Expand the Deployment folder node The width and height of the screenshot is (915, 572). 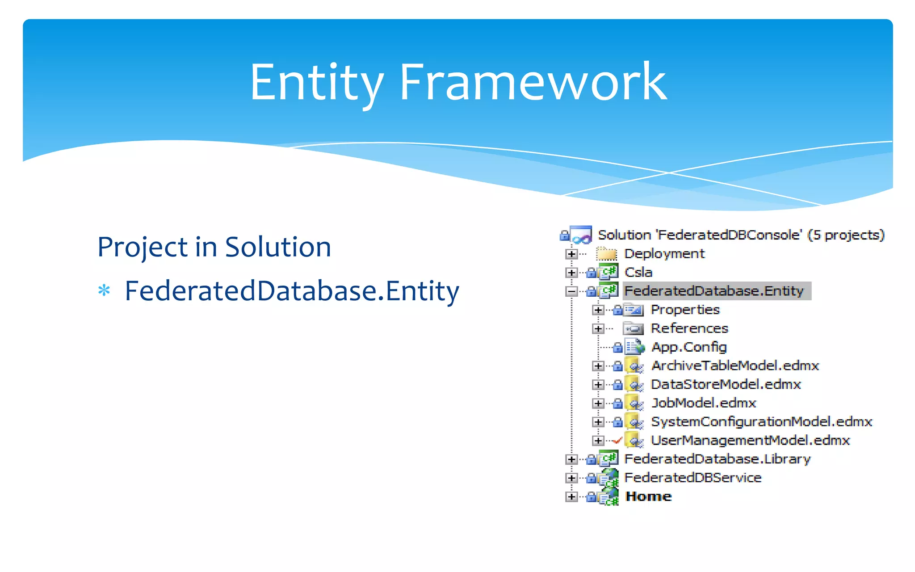571,254
